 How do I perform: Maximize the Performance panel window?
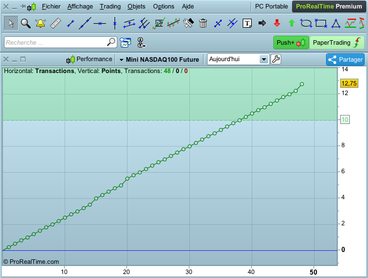(23, 59)
